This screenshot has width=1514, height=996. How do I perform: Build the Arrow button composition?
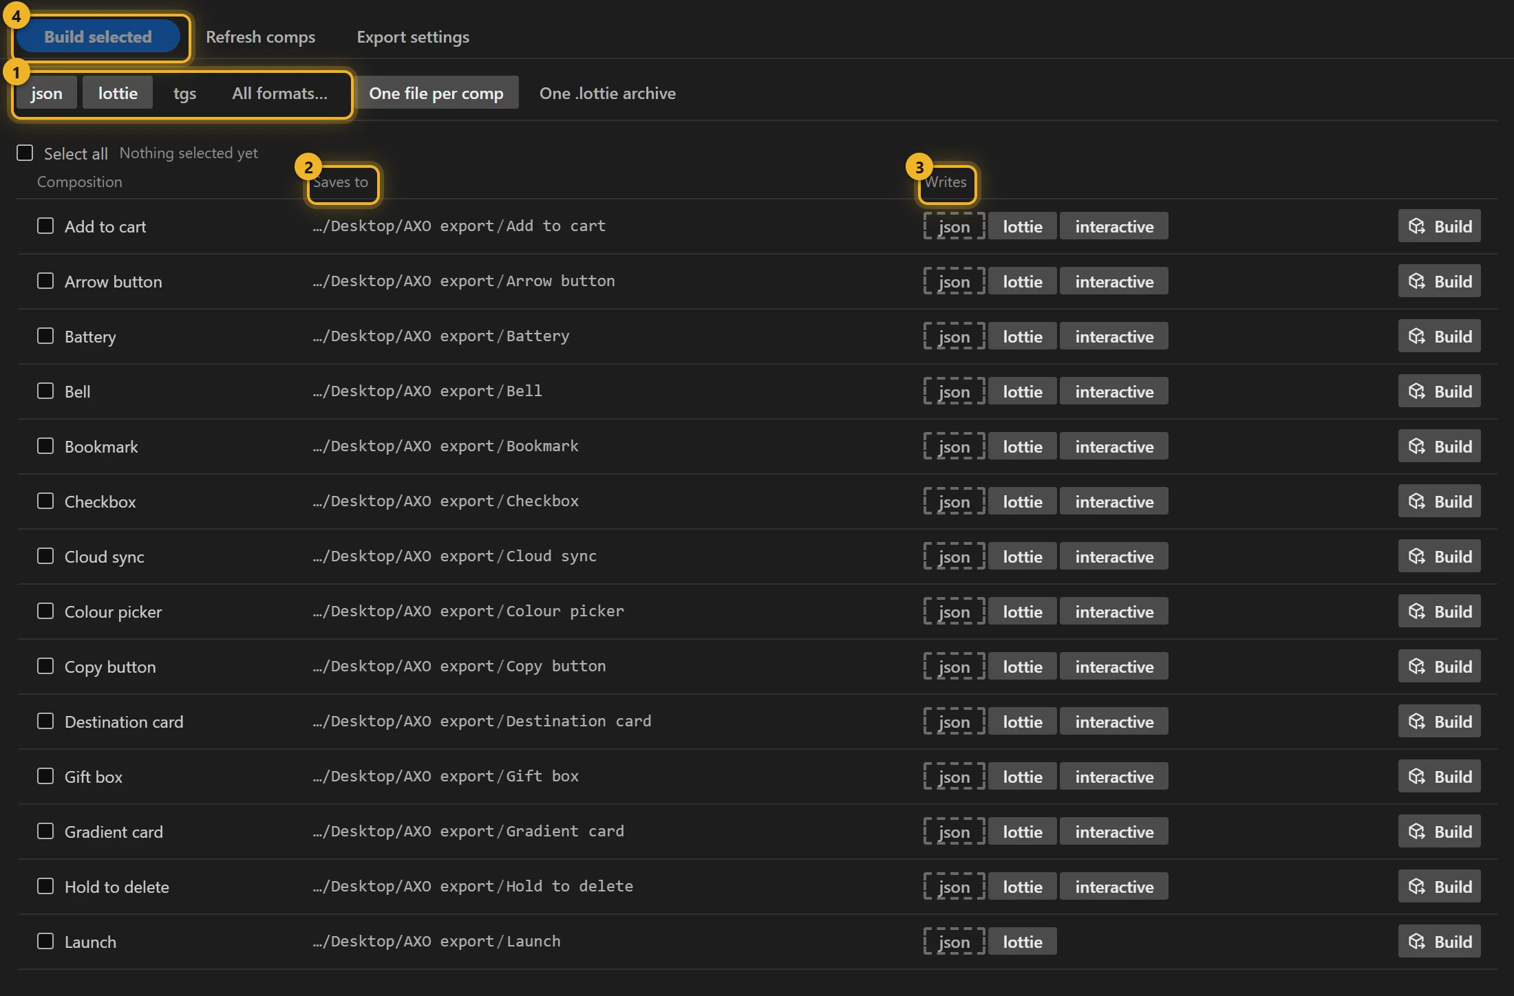[x=1439, y=281]
